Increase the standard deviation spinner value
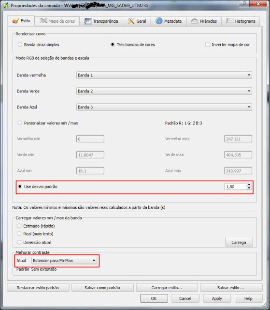 click(x=249, y=185)
